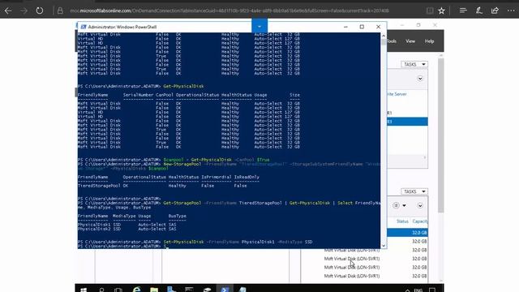
Task: Go back in the browser
Action: pos(8,11)
